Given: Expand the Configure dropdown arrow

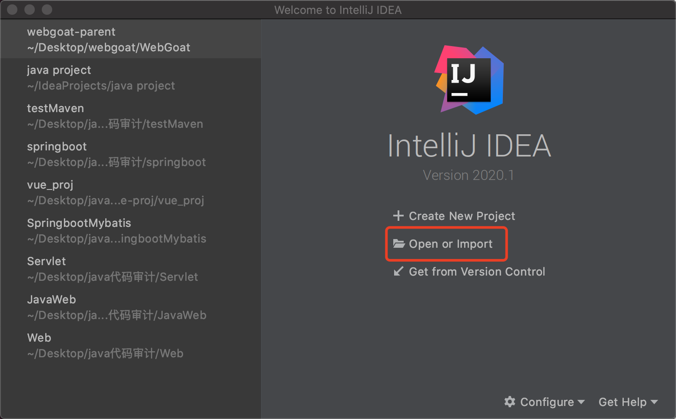Looking at the screenshot, I should pyautogui.click(x=581, y=402).
